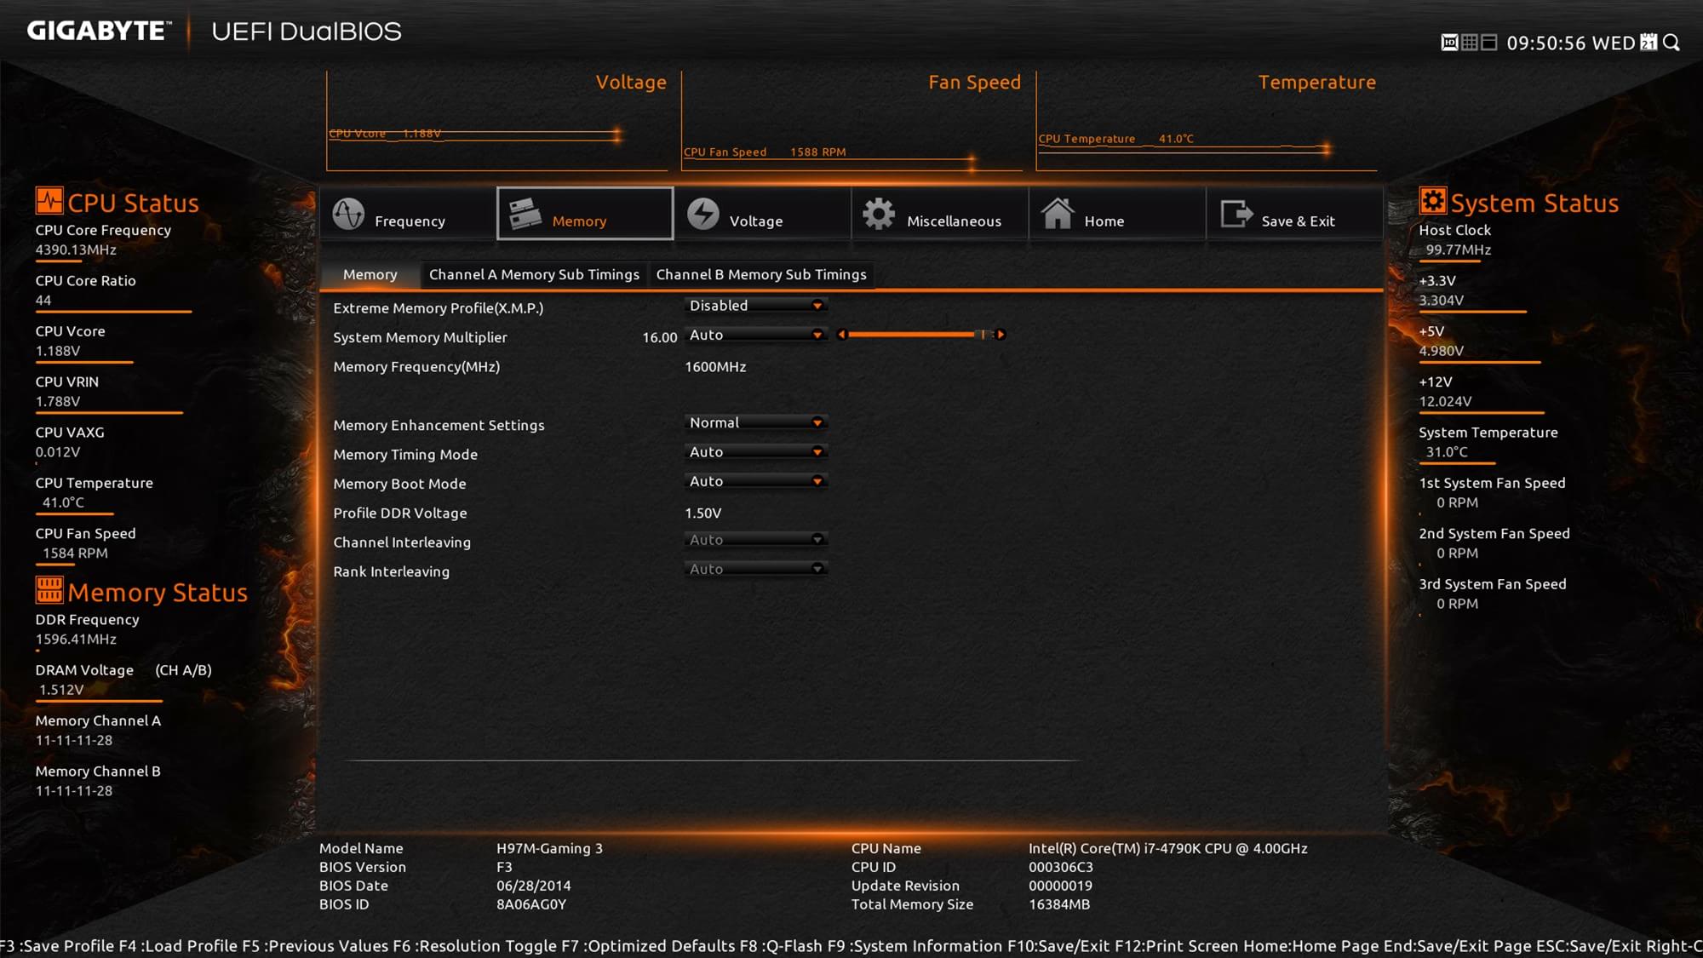Open the Voltage section lightning icon

(x=703, y=214)
